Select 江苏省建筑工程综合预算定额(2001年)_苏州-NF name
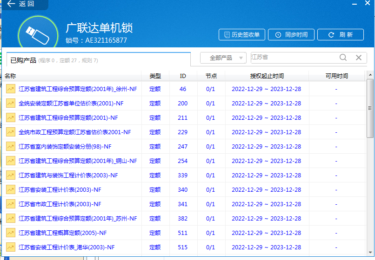 tap(78, 219)
